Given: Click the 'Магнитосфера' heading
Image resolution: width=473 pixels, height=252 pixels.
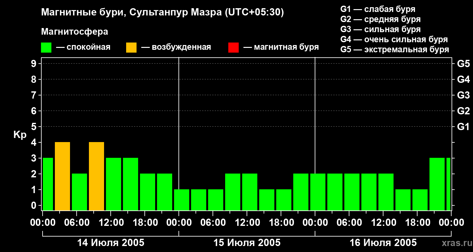Looking at the screenshot, I should (75, 32).
